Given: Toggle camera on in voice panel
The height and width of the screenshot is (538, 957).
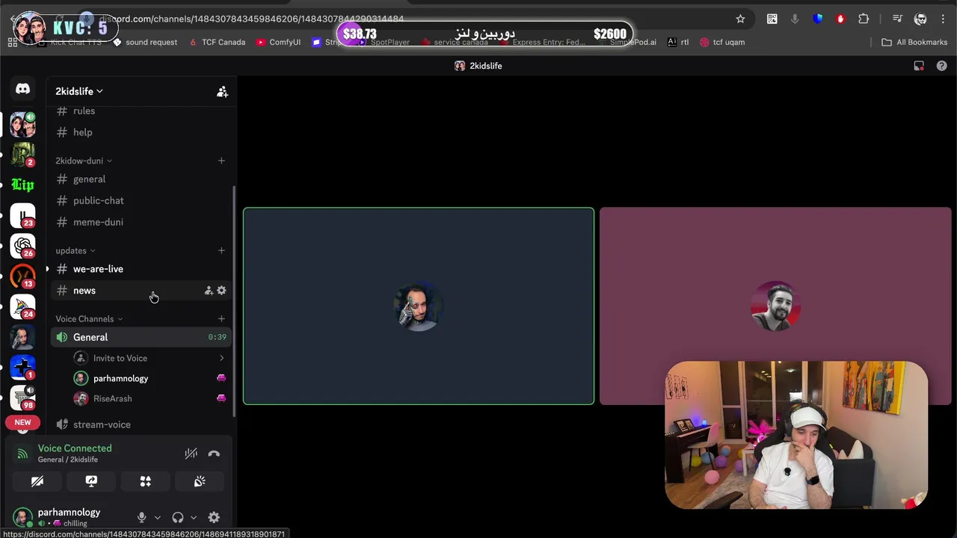Looking at the screenshot, I should click(x=37, y=482).
